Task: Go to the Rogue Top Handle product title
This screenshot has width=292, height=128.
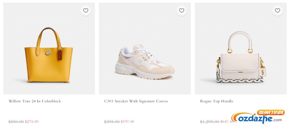Action: coord(216,101)
